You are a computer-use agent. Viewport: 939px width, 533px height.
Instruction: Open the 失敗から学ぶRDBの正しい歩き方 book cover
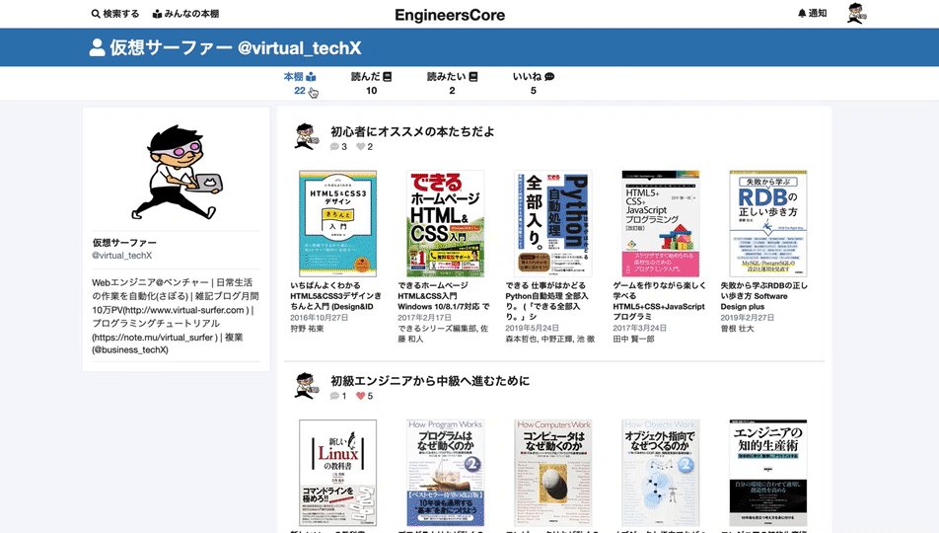coord(767,224)
